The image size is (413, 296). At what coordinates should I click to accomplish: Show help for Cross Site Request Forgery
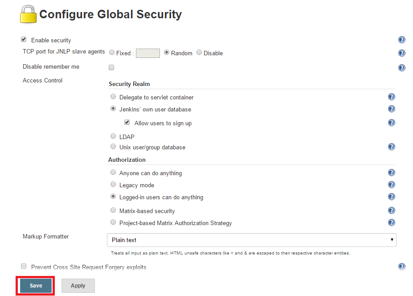tap(402, 267)
